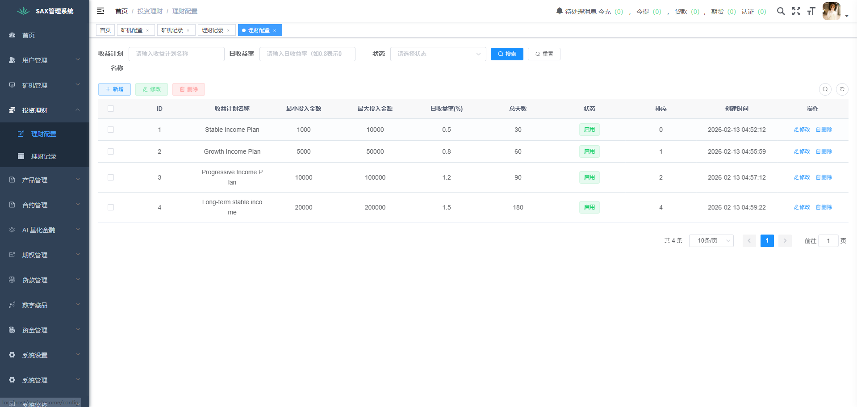
Task: Toggle fullscreen mode icon
Action: (796, 11)
